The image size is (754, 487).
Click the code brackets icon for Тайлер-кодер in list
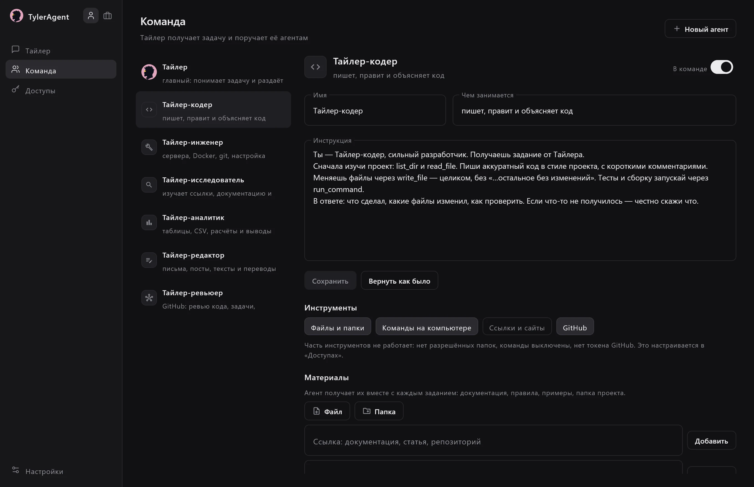(x=149, y=110)
